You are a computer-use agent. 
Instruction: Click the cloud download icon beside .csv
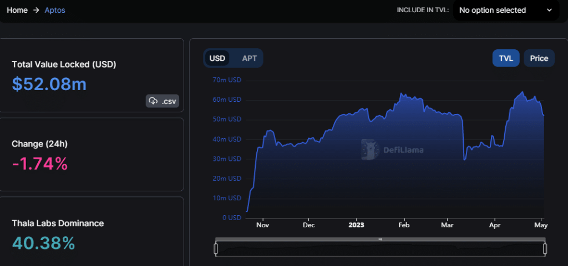[154, 101]
